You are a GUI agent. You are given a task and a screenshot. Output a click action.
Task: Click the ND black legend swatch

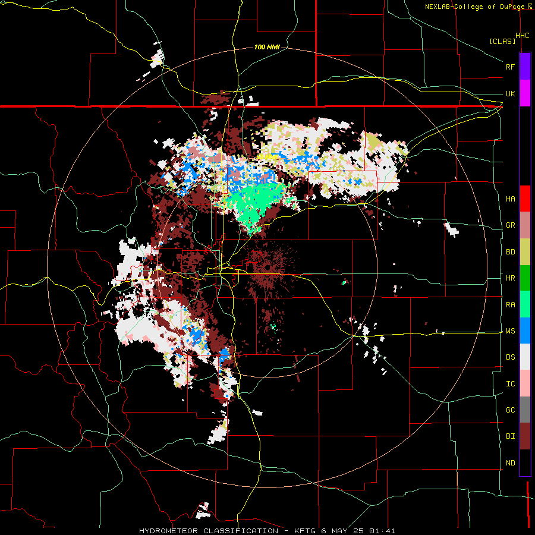pyautogui.click(x=525, y=462)
